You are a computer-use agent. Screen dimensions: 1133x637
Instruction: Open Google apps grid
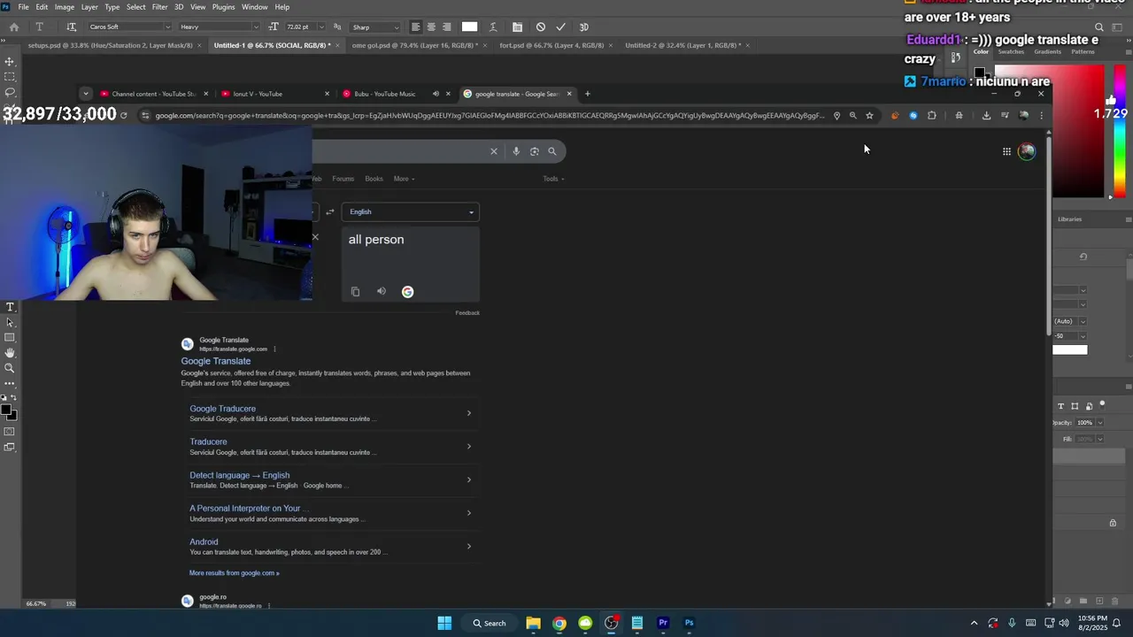[x=1006, y=151]
